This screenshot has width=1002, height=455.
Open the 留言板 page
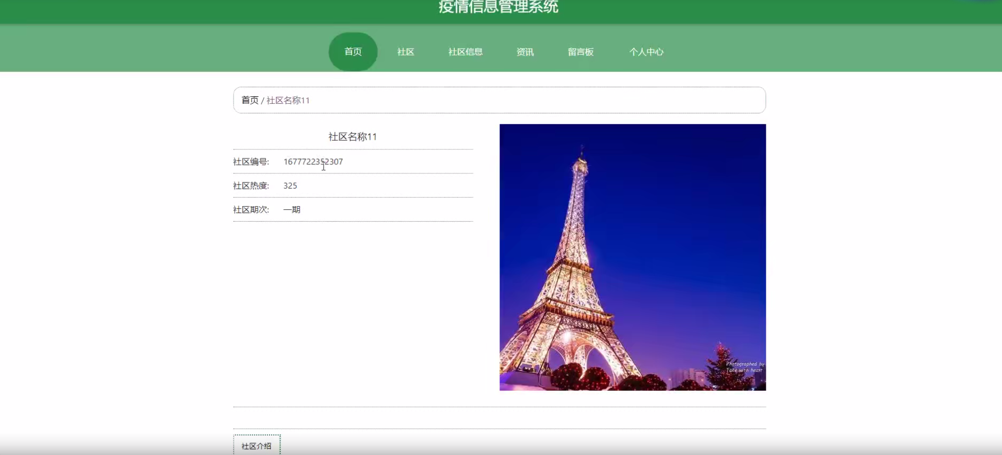pos(581,51)
